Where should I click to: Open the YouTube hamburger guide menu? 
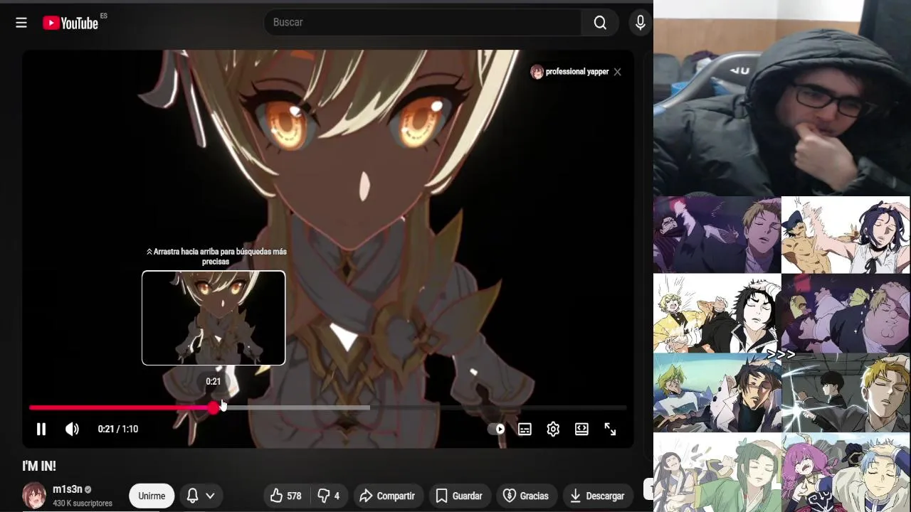(21, 23)
